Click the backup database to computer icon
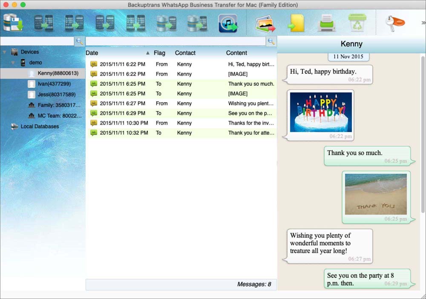The image size is (426, 299). coord(13,23)
